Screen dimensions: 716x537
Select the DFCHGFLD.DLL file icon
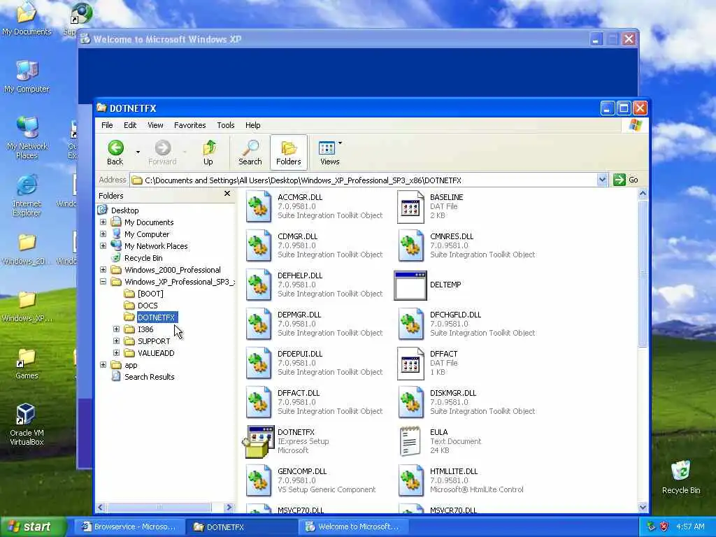point(410,324)
